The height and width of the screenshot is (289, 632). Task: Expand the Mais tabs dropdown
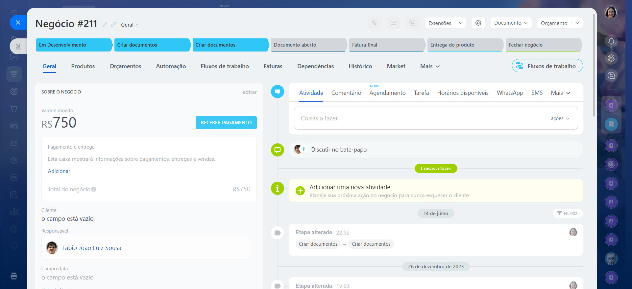click(x=430, y=66)
